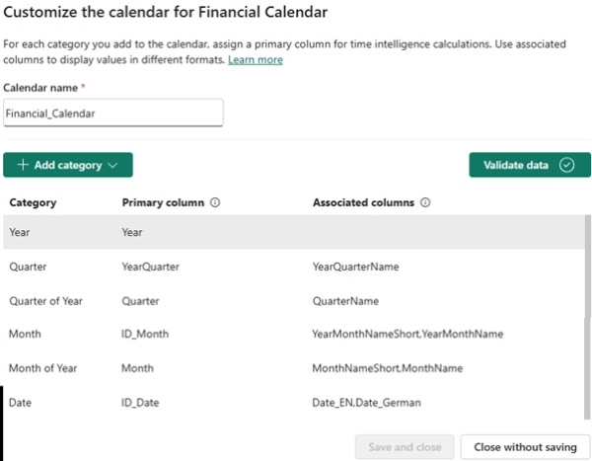Open the Learn more link
The height and width of the screenshot is (461, 592).
point(256,60)
